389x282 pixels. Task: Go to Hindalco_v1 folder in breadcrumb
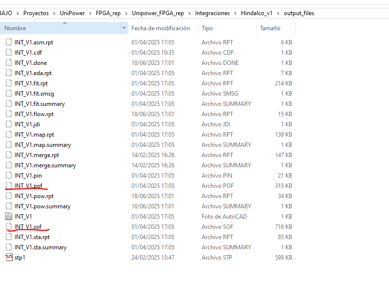[257, 13]
